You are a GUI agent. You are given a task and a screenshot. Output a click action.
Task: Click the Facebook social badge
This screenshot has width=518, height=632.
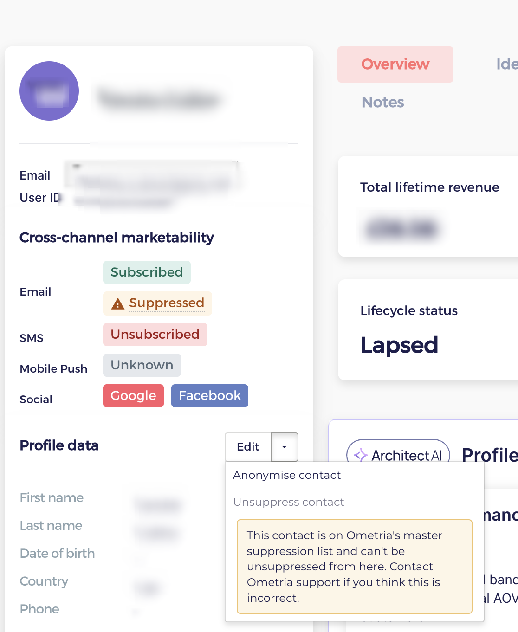click(x=210, y=396)
